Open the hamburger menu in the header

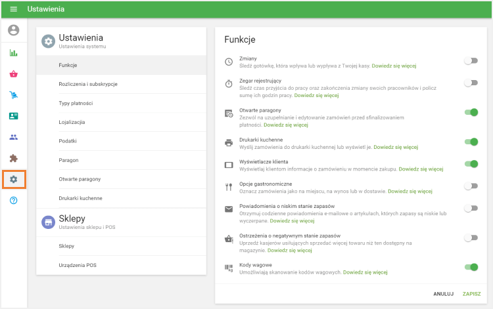point(13,9)
